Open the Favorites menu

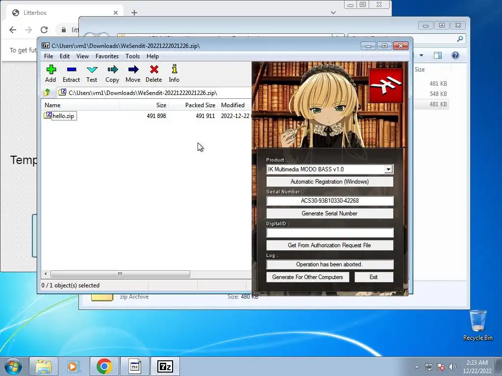107,56
